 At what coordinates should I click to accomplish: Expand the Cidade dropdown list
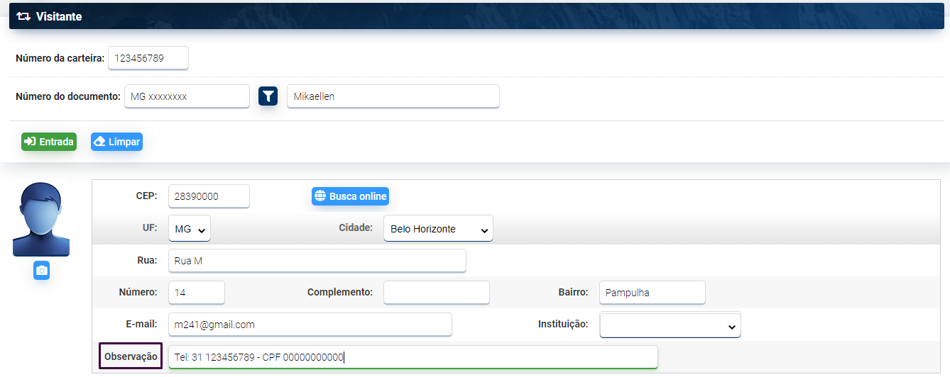pos(438,229)
